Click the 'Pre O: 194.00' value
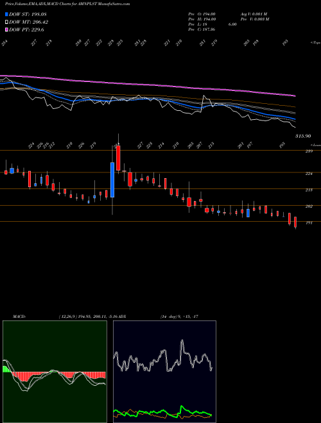This screenshot has height=423, width=321. (202, 14)
